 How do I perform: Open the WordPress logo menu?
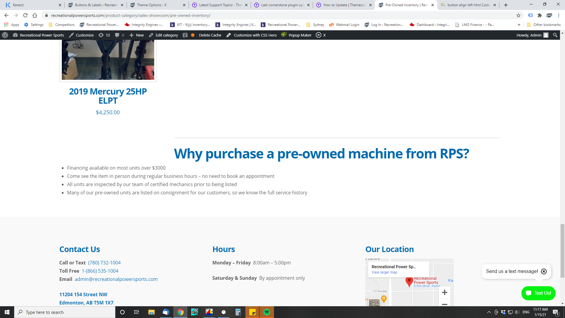click(x=5, y=35)
